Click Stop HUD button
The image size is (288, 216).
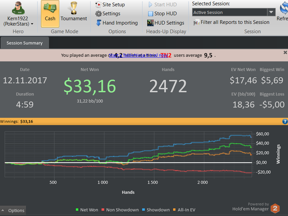click(x=163, y=14)
